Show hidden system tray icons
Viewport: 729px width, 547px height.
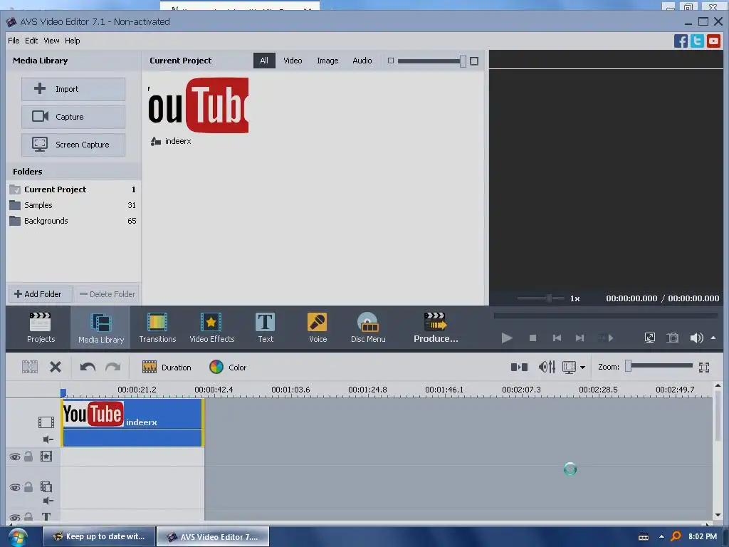point(661,537)
